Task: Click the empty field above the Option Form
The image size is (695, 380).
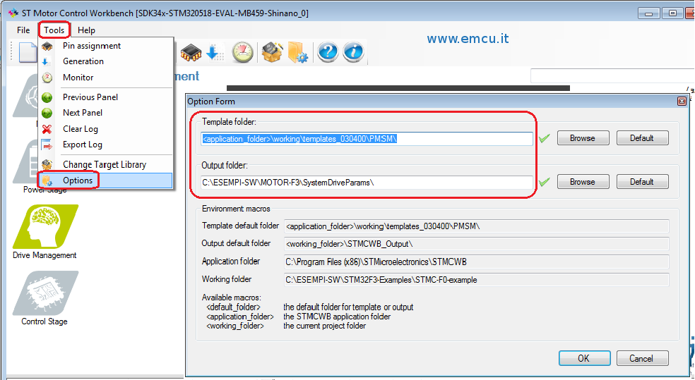Action: pyautogui.click(x=612, y=75)
